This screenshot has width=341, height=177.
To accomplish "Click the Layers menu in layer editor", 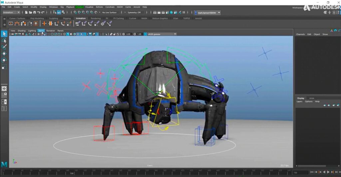I will (x=299, y=101).
